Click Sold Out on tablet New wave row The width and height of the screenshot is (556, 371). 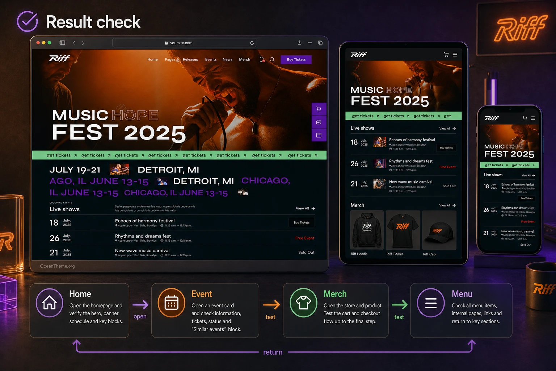point(449,186)
